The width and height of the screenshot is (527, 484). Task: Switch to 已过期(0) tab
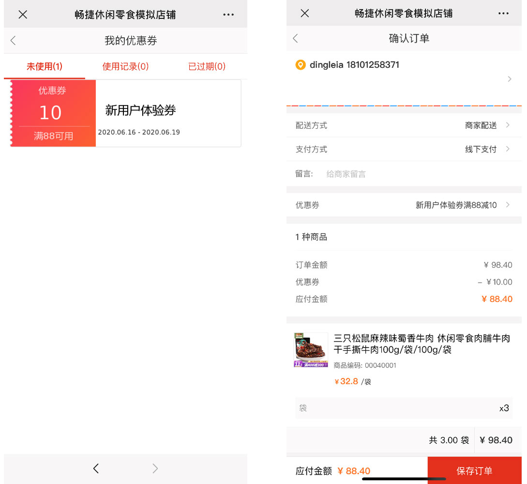[207, 67]
